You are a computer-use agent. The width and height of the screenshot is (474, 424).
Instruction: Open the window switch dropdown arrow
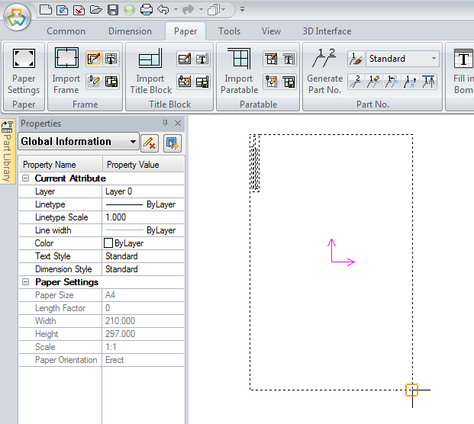pyautogui.click(x=224, y=10)
